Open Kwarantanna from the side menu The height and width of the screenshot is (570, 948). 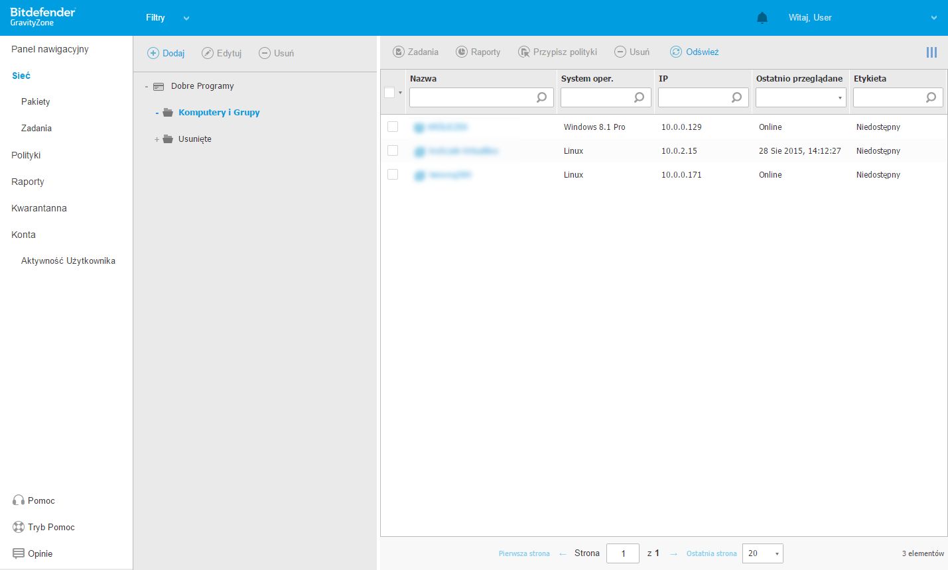39,208
